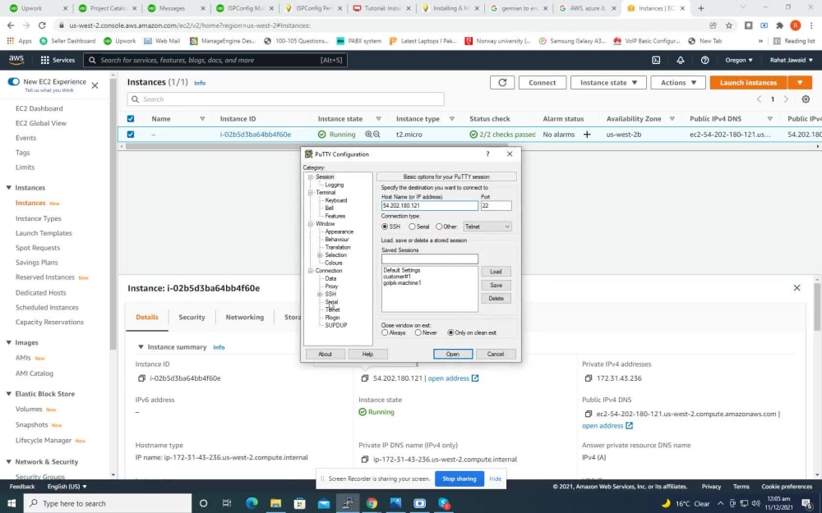Viewport: 822px width, 513px height.
Task: Click the Stop sharing button
Action: (459, 479)
